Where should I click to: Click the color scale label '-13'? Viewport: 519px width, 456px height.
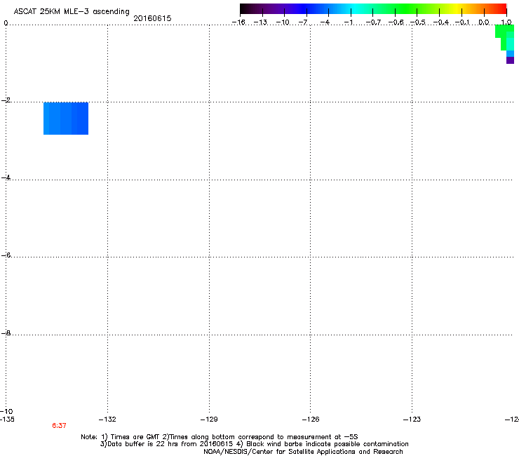point(260,22)
